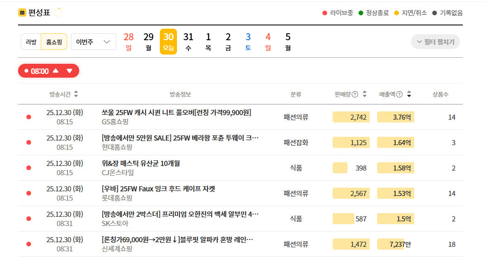Select the 홈쇼핑 toggle option
The height and width of the screenshot is (257, 486).
coord(54,42)
